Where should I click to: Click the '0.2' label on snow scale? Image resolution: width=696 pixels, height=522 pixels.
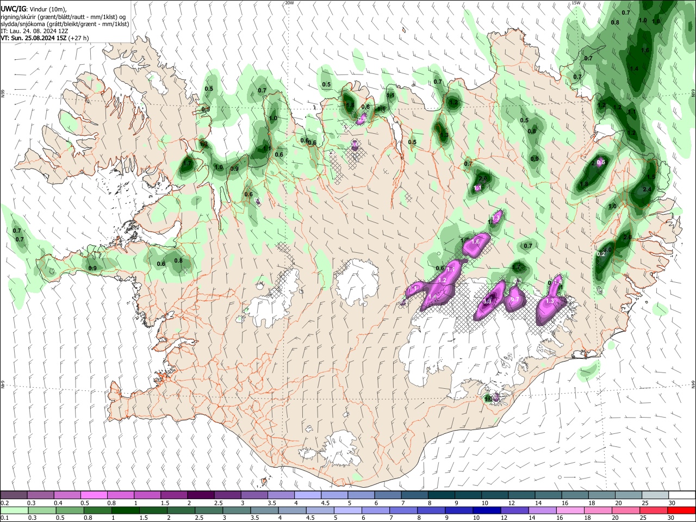[x=5, y=503]
